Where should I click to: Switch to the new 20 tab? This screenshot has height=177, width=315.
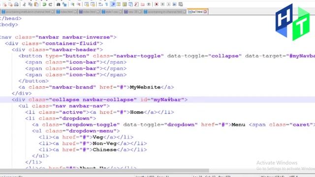(133, 12)
